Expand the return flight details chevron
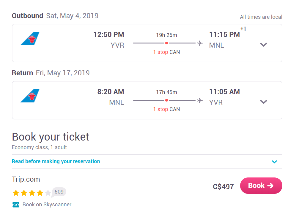 point(264,102)
